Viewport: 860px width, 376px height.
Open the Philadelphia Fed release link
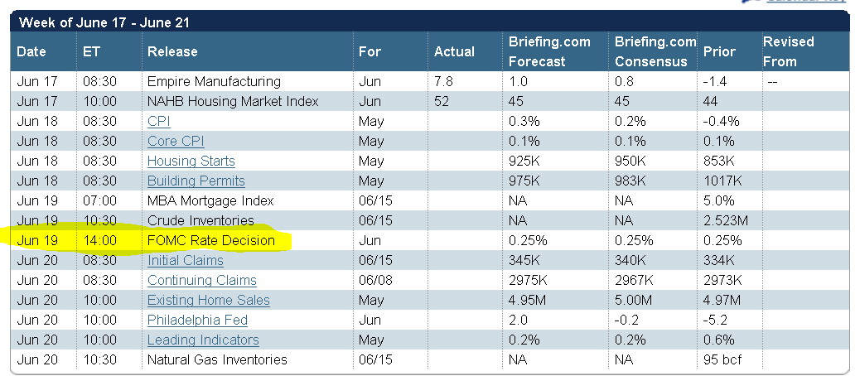point(197,320)
